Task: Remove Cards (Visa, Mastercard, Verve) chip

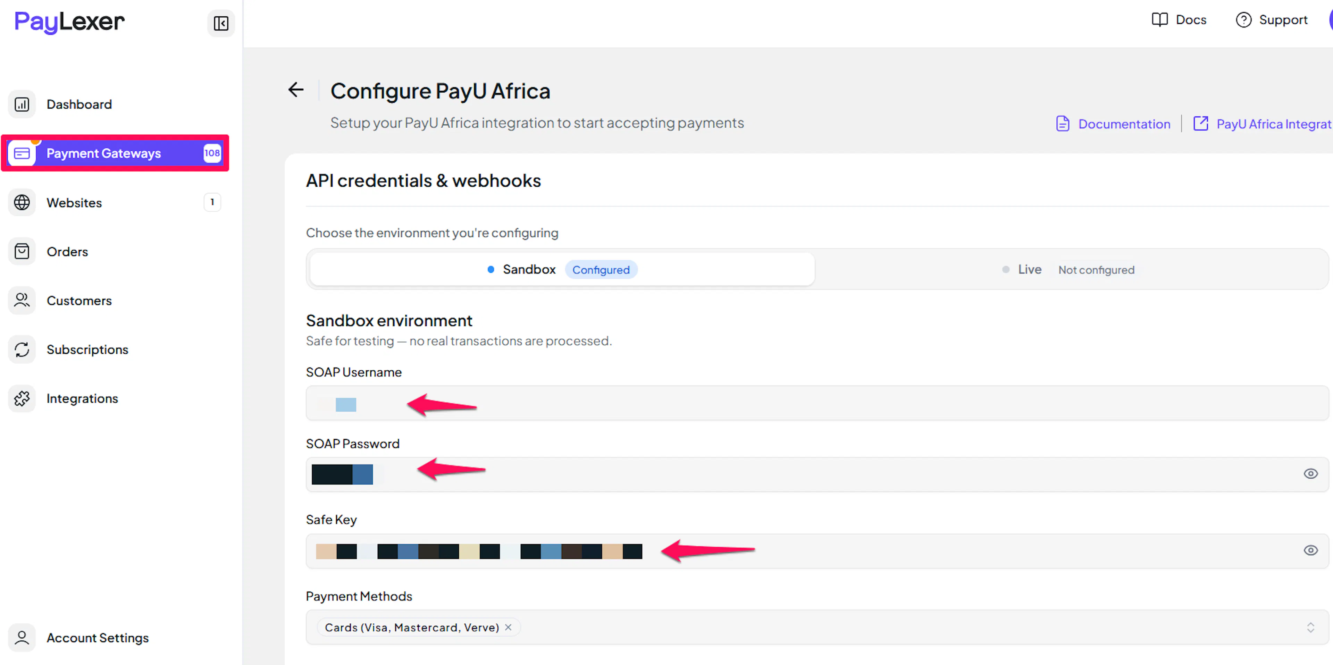Action: (508, 627)
